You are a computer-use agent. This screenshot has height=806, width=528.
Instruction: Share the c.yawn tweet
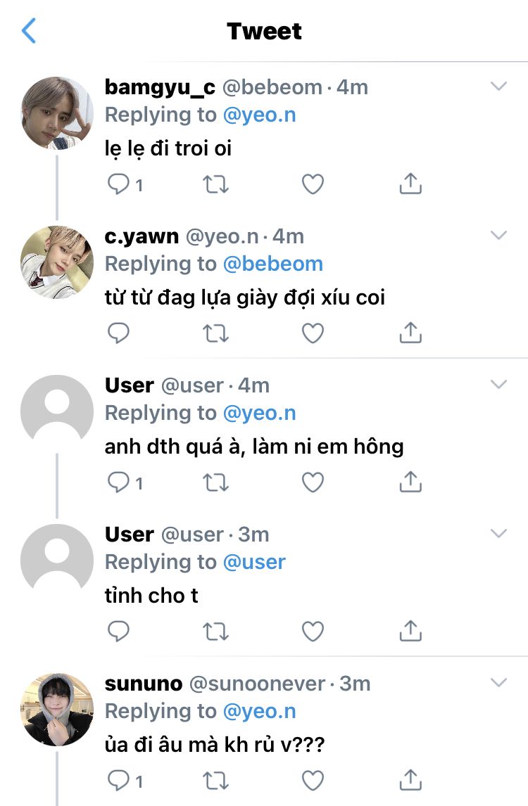(x=410, y=333)
